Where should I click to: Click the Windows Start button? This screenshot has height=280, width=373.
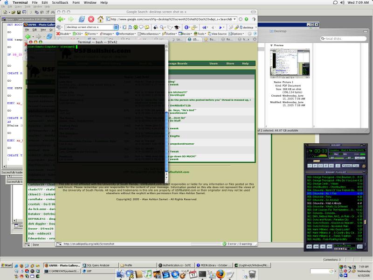pyautogui.click(x=7, y=265)
